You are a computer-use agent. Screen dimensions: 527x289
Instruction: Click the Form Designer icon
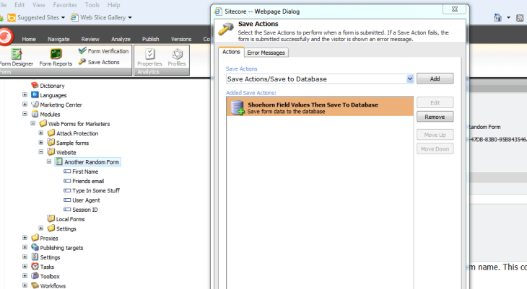tap(15, 54)
